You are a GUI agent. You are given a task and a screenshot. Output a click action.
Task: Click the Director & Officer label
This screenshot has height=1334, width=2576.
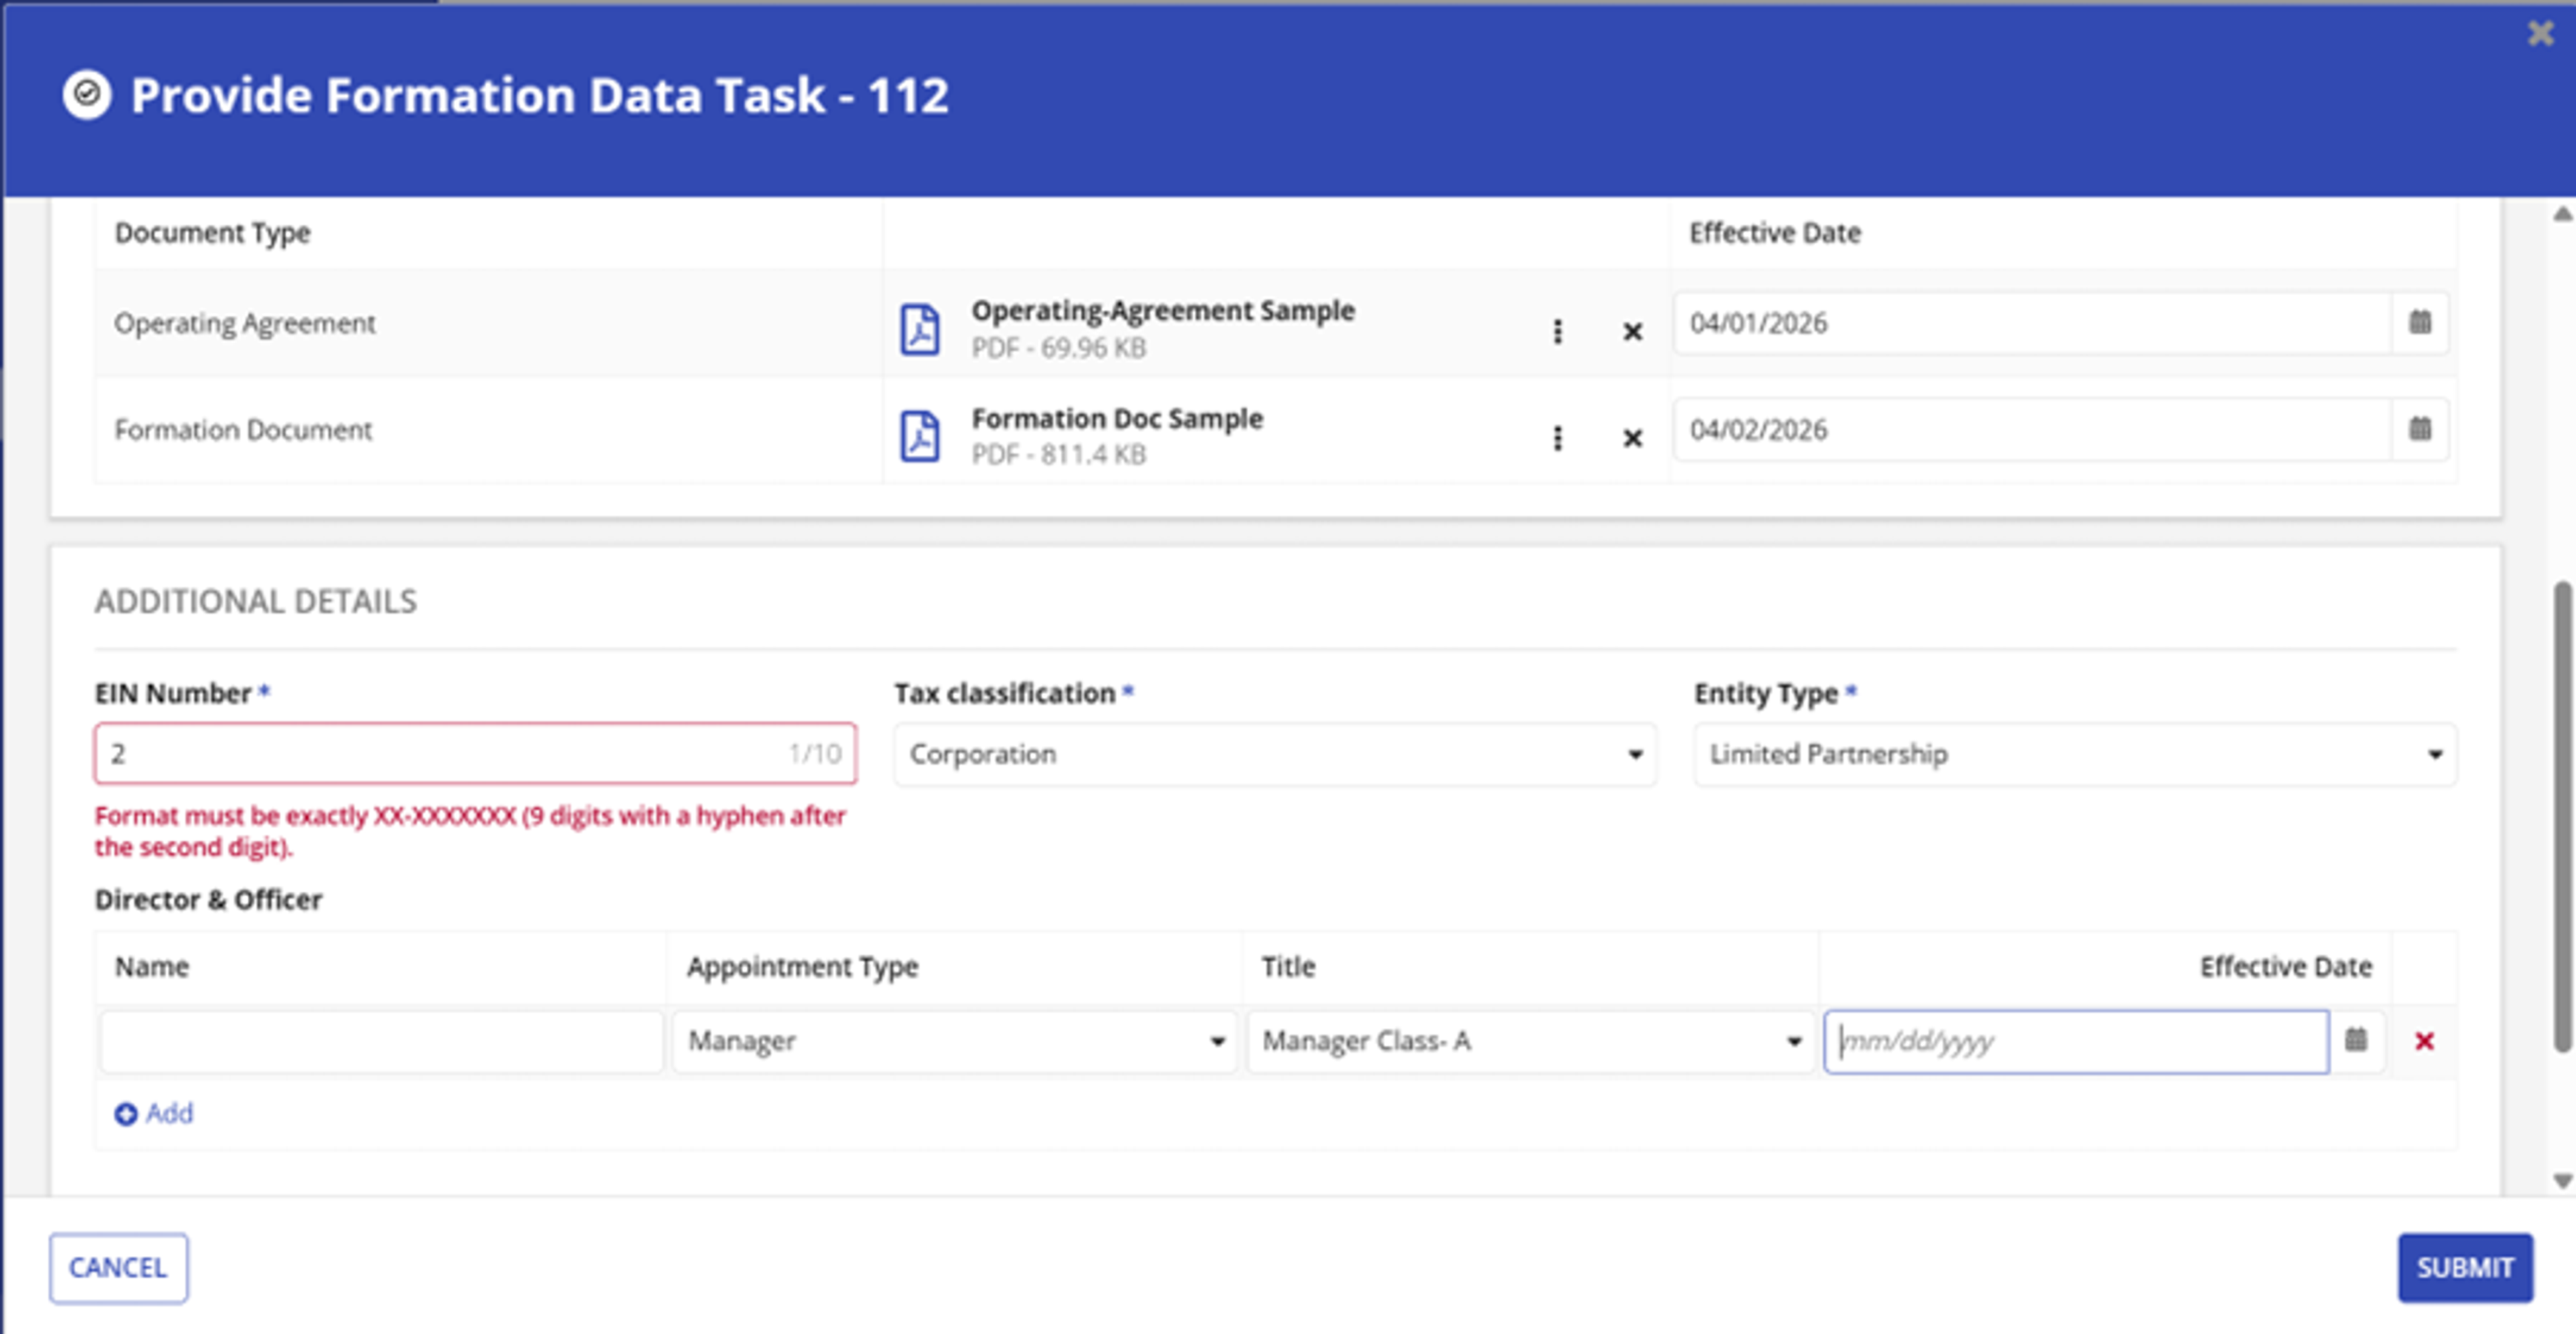208,900
